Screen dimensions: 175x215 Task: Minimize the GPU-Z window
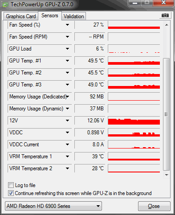pyautogui.click(x=135, y=3)
